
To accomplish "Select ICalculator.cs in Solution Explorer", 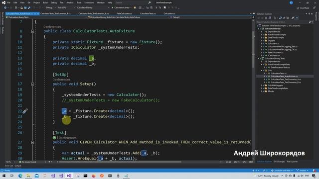I will pyautogui.click(x=274, y=55).
